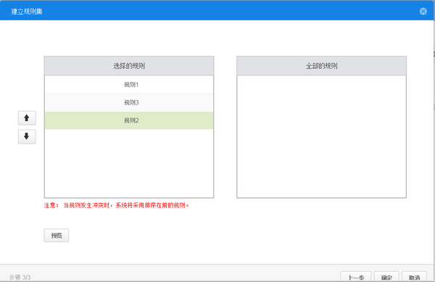The image size is (435, 282).
Task: Move selected rule up with arrow button
Action: tap(27, 118)
